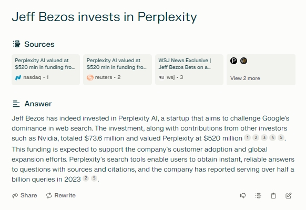Click the Rewrite button label
The width and height of the screenshot is (306, 210).
coord(65,196)
